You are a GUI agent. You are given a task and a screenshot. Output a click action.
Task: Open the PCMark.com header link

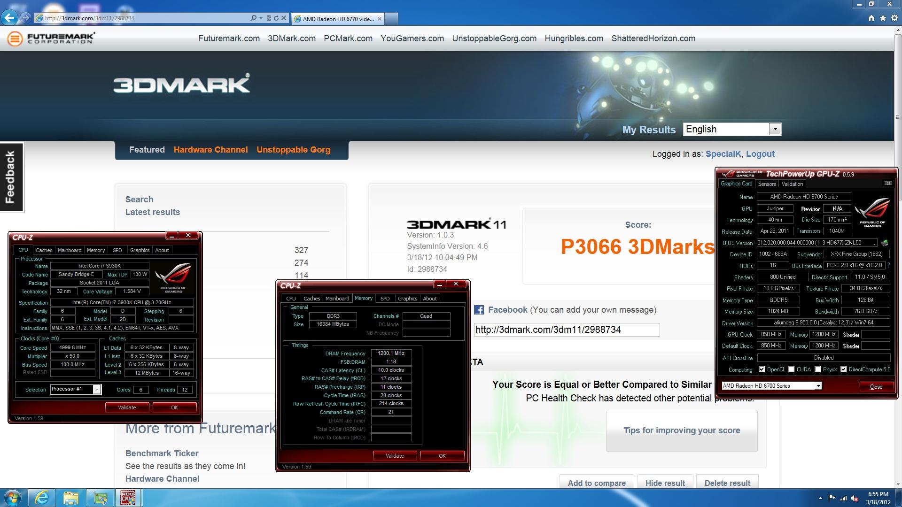[x=348, y=38]
